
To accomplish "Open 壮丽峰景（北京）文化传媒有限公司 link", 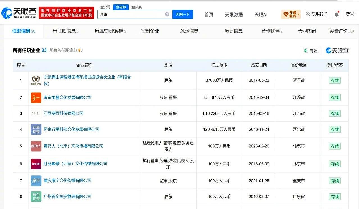I will click(x=75, y=164).
